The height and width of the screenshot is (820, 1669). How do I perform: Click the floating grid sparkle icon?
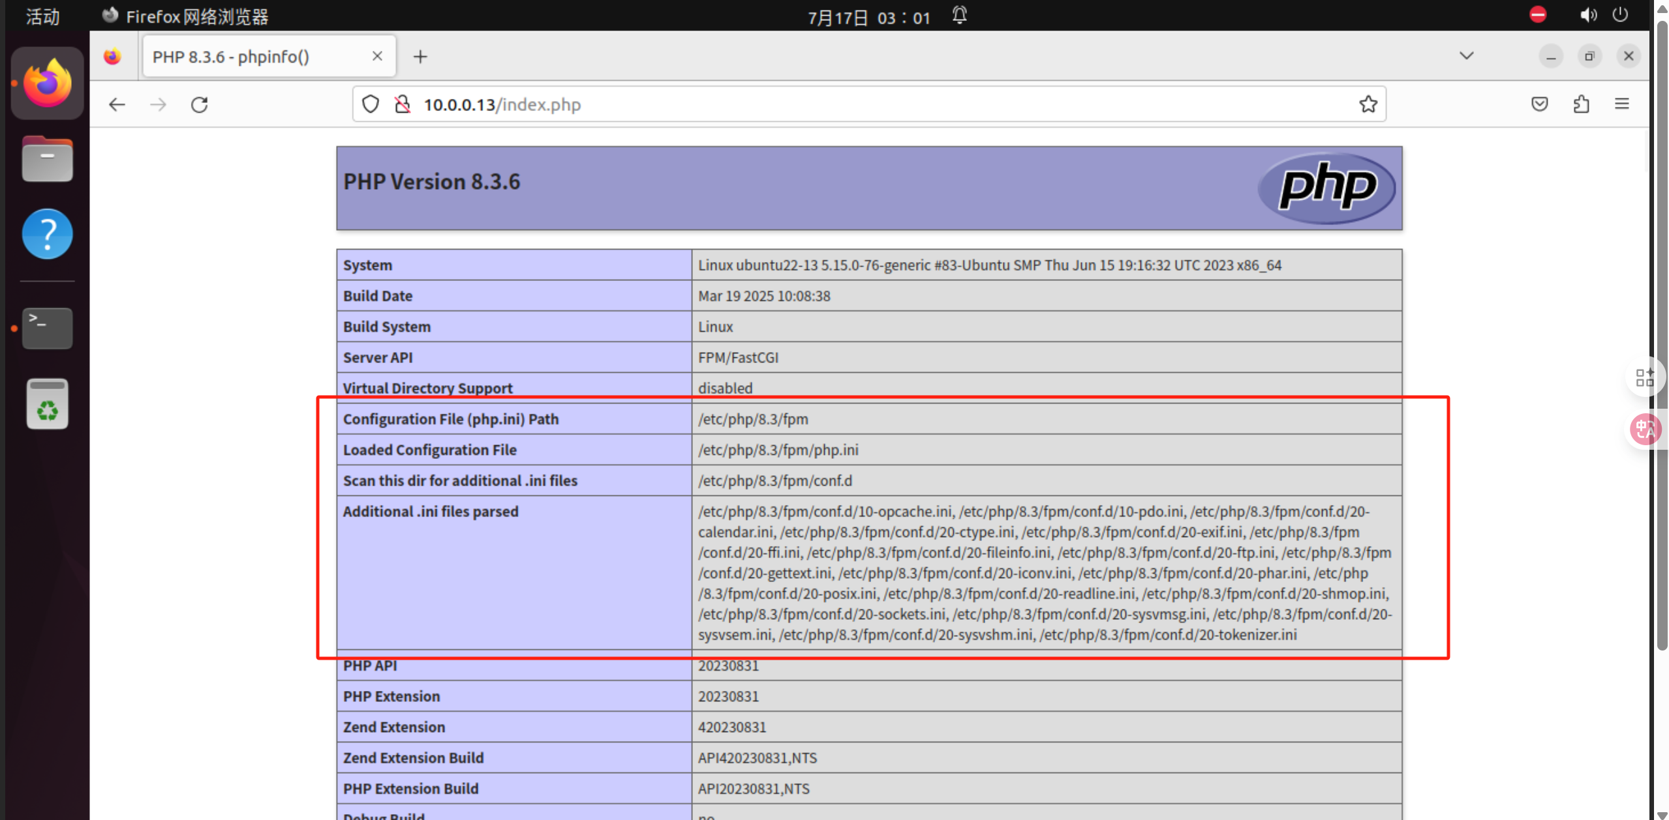click(1644, 377)
